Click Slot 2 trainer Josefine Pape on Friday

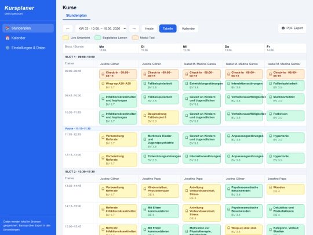[277, 179]
